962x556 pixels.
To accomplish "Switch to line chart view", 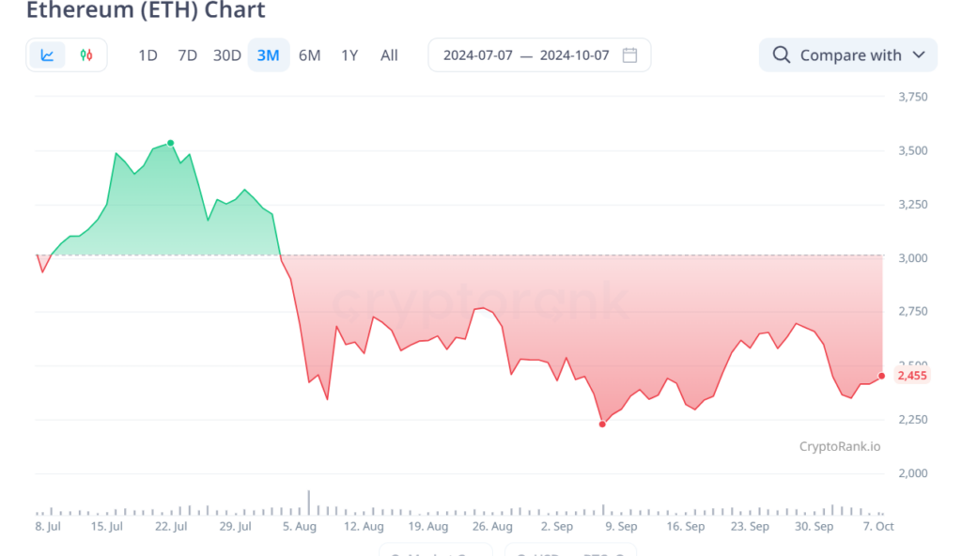I will point(47,55).
